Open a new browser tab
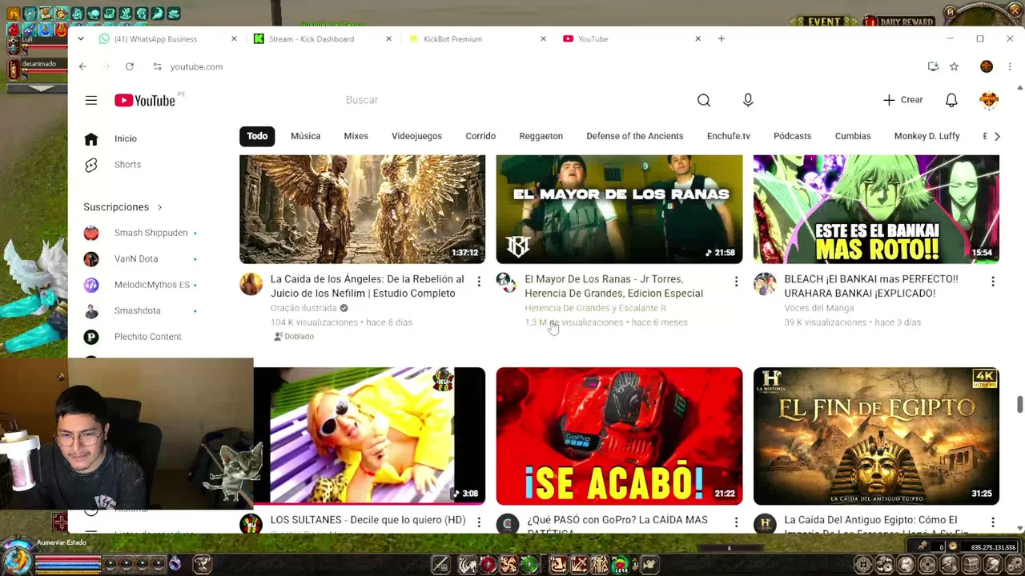The width and height of the screenshot is (1025, 576). tap(722, 38)
